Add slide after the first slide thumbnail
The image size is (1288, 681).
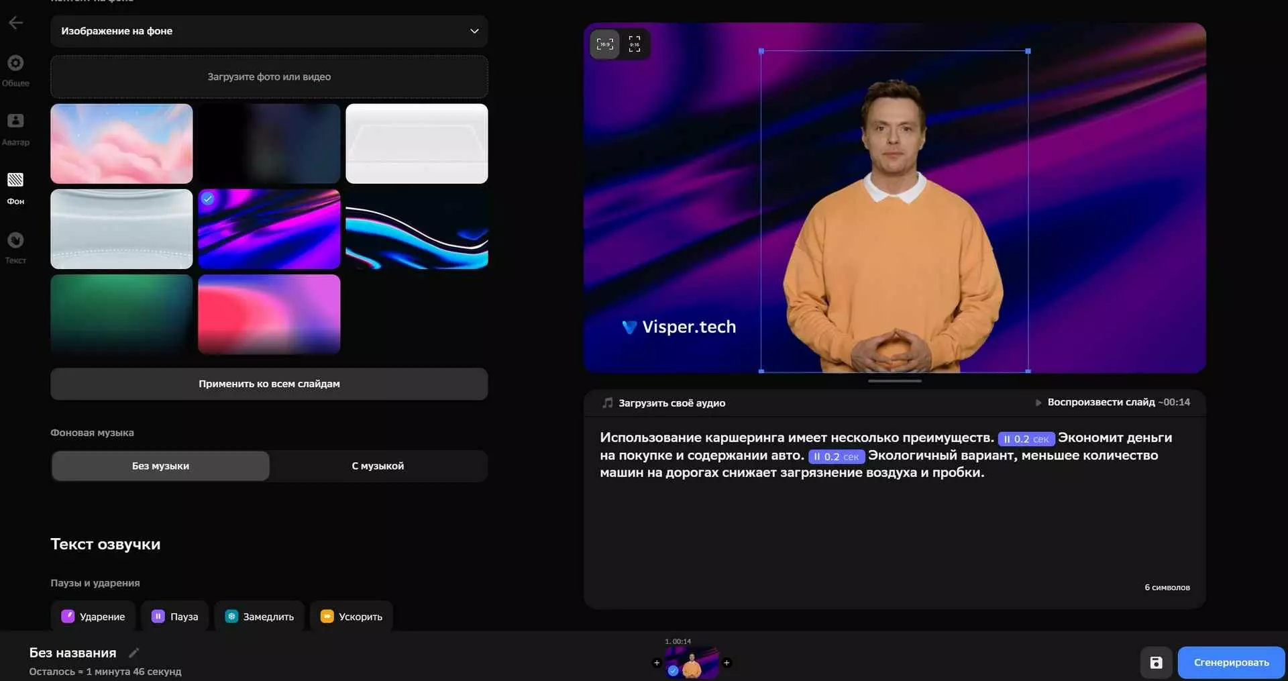tap(727, 663)
